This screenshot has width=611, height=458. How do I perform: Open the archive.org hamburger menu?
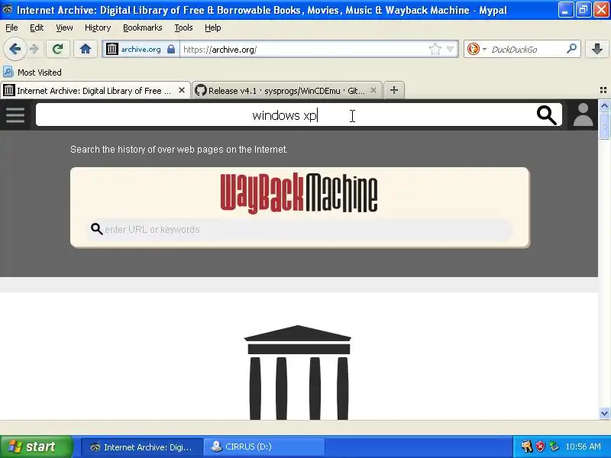[15, 115]
